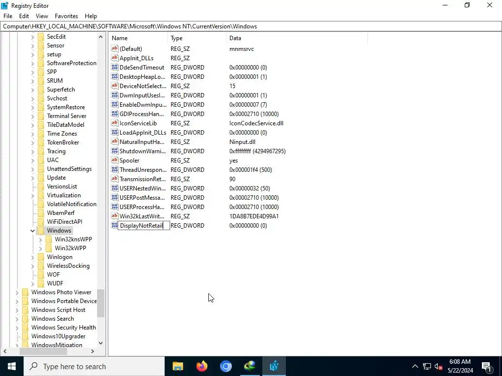Collapse the Windows key in the tree
This screenshot has height=376, width=502.
pyautogui.click(x=33, y=231)
